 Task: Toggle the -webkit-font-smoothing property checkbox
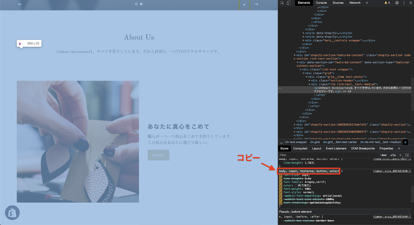point(281,196)
